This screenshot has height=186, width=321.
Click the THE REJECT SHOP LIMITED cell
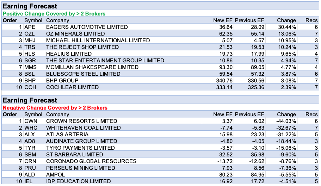[x=82, y=47]
